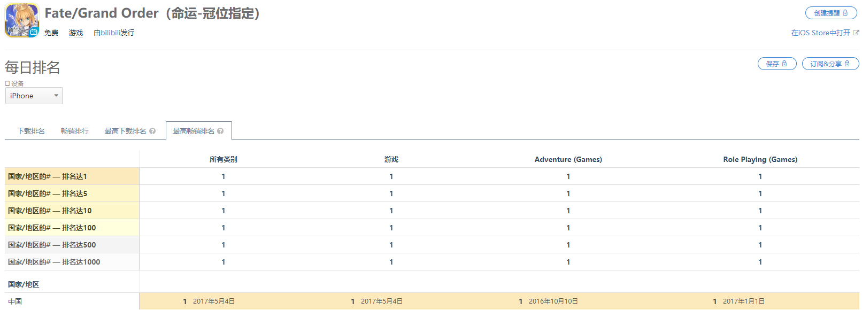Open the bilibili publisher link
Image resolution: width=862 pixels, height=310 pixels.
(110, 33)
